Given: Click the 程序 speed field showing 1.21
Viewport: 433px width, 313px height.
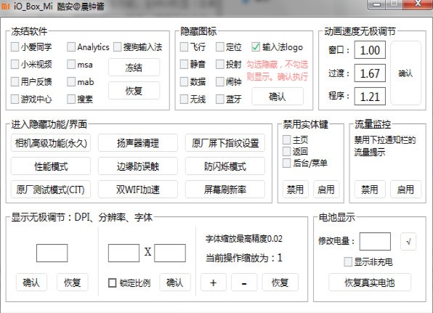Looking at the screenshot, I should tap(370, 97).
